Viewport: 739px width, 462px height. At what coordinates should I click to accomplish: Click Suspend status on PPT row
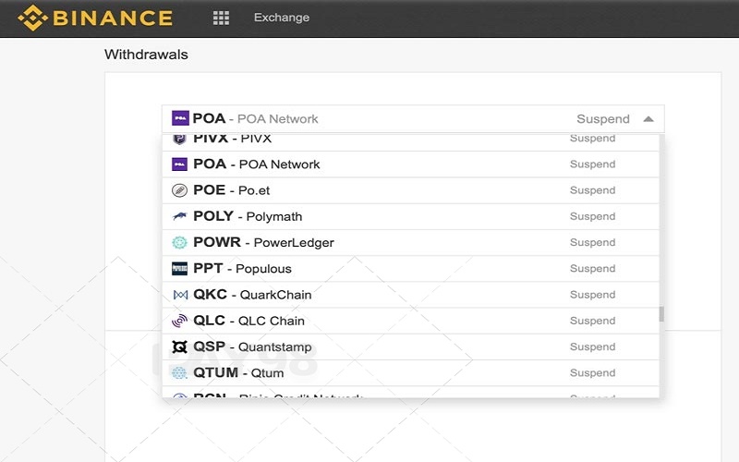pyautogui.click(x=592, y=269)
